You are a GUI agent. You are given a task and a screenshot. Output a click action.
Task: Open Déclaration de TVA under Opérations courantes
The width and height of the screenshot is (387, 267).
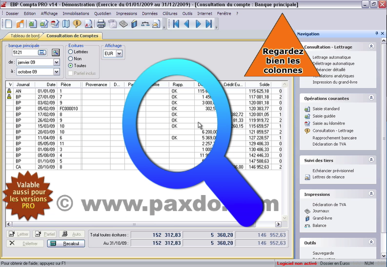click(x=329, y=144)
